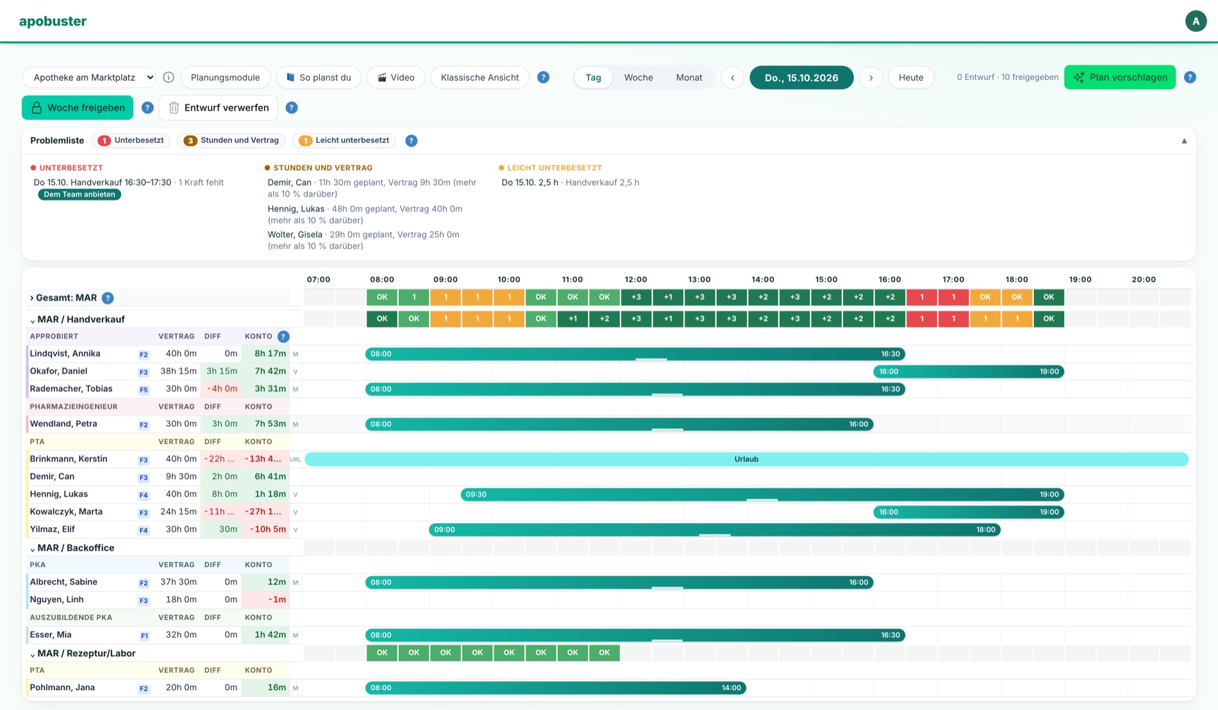Click employee name Hennig, Lukas
1218x710 pixels.
coord(59,495)
